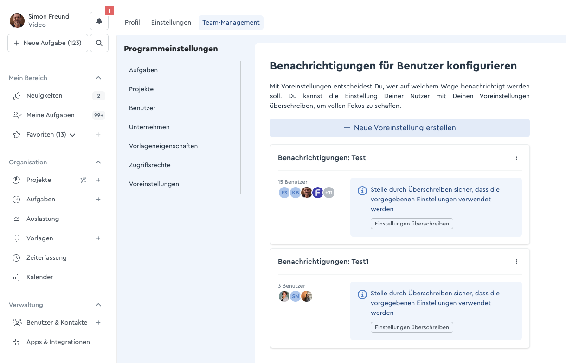566x363 pixels.
Task: Click the FS user avatar in the Test card
Action: 284,193
